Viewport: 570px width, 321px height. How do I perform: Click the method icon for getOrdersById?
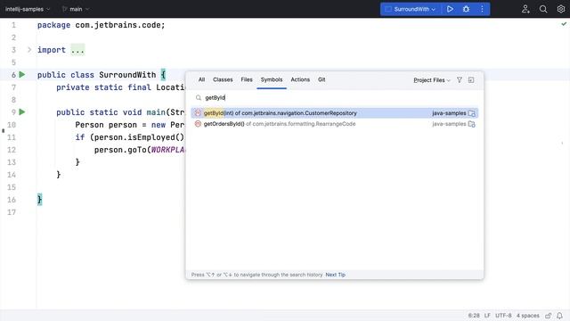coord(198,124)
